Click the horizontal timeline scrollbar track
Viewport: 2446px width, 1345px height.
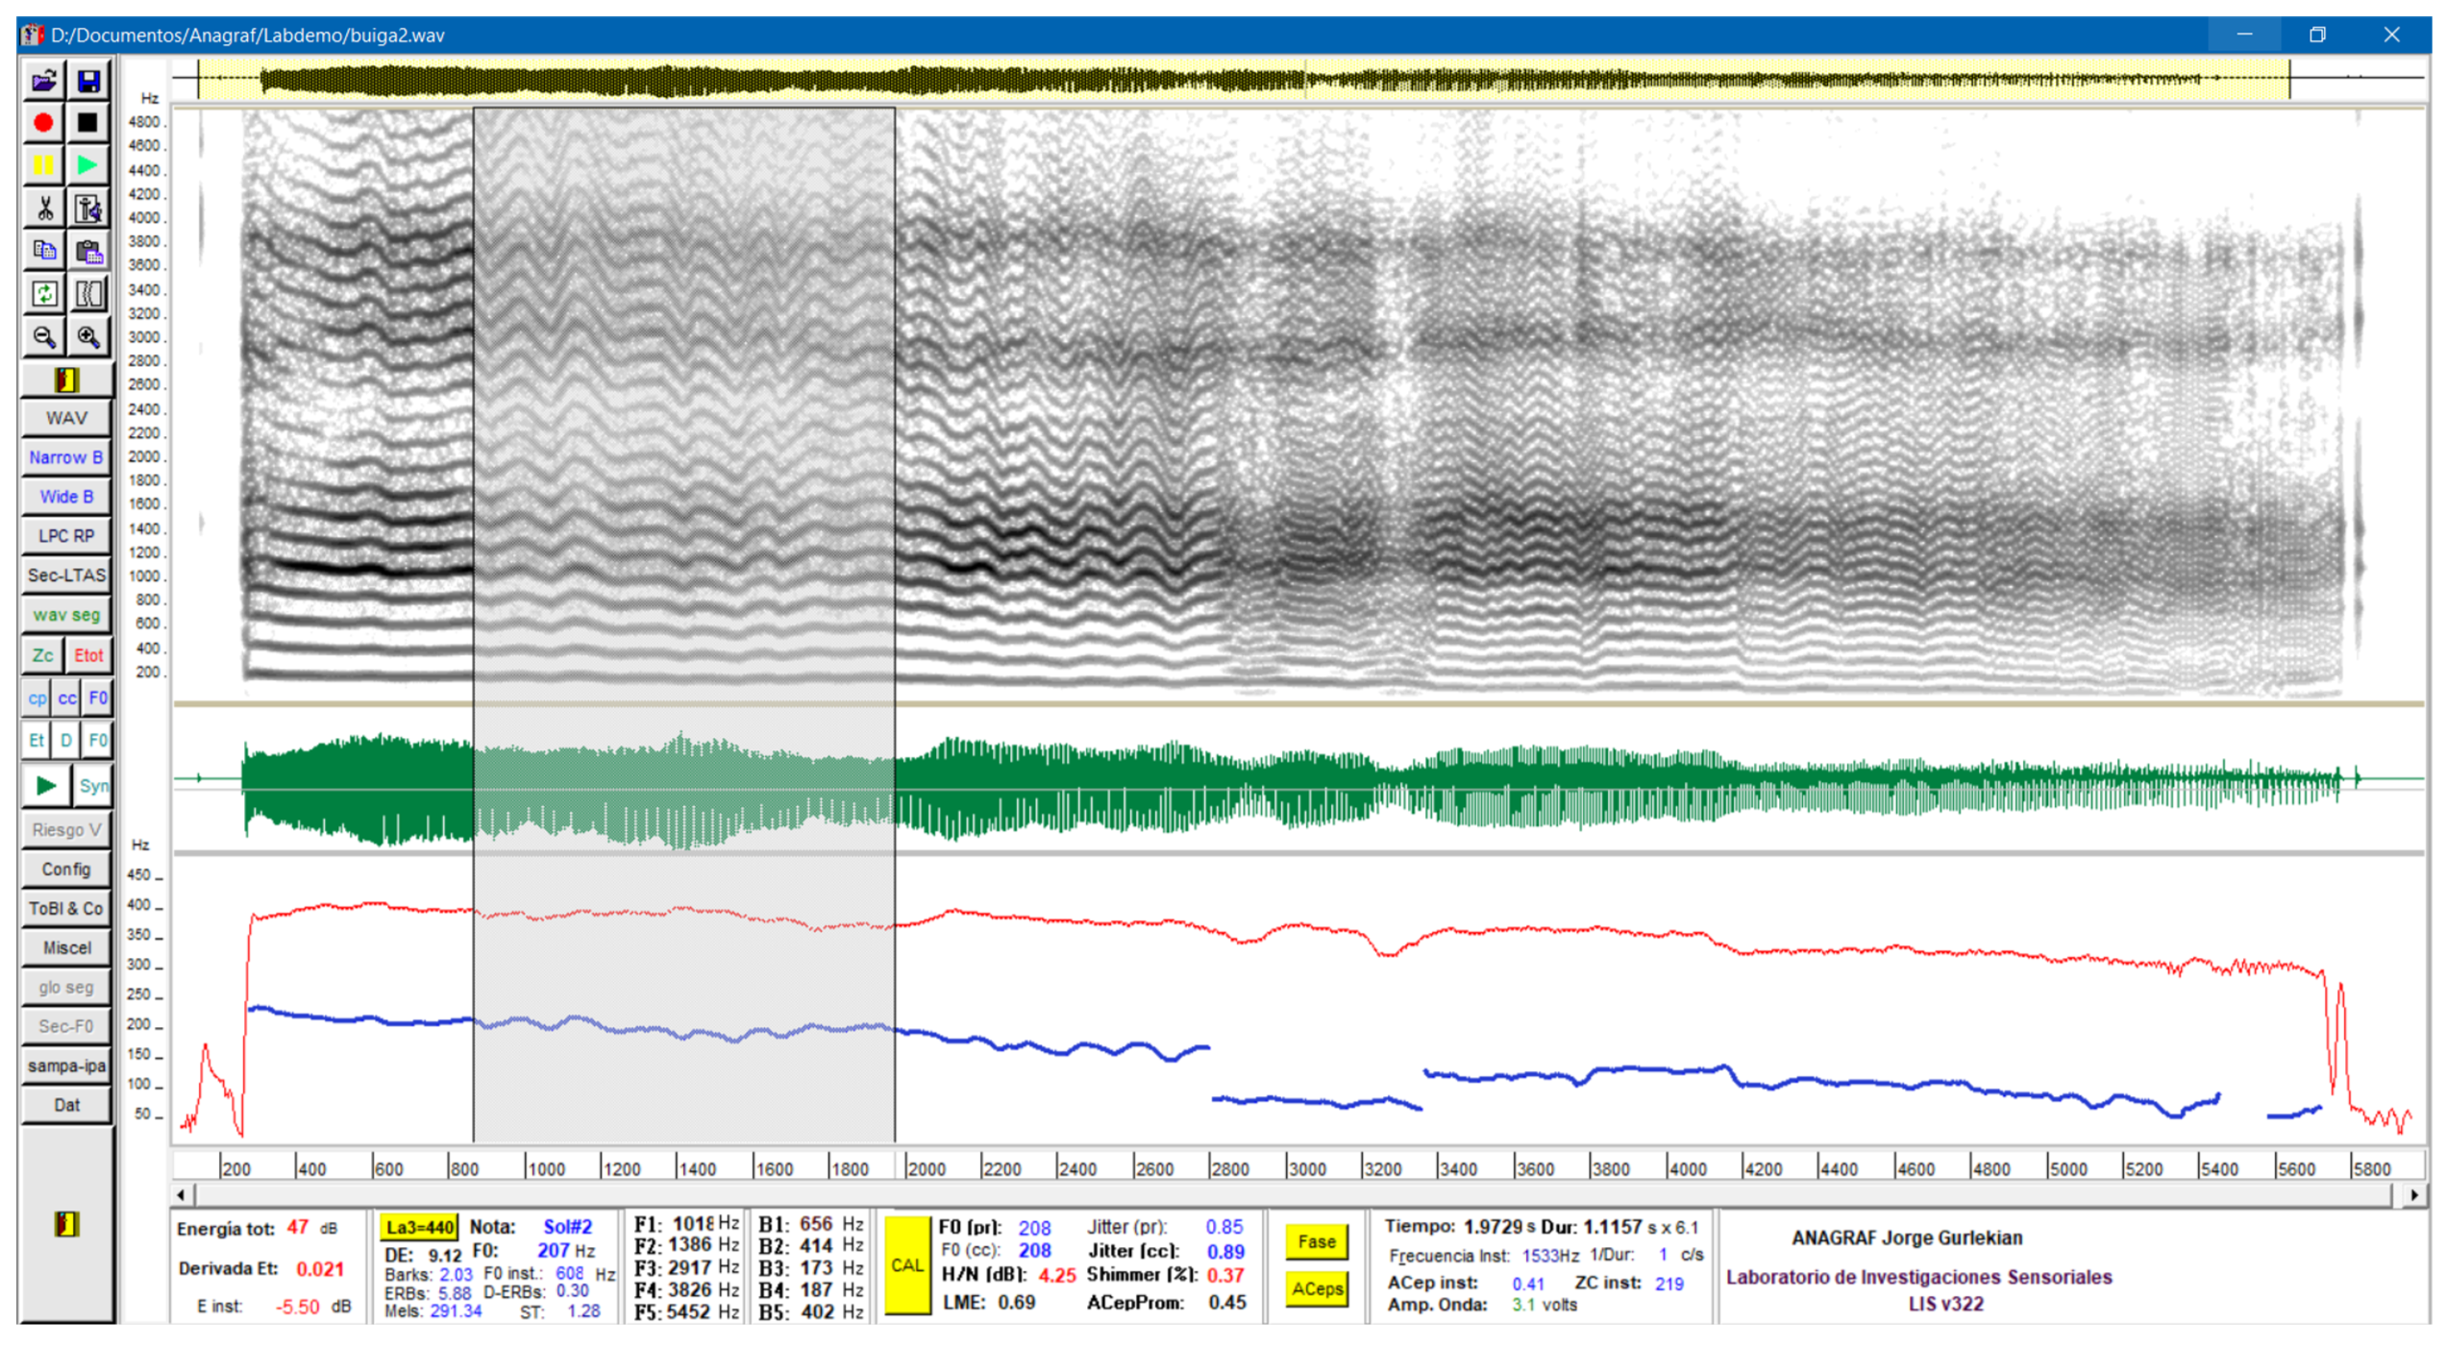(x=1288, y=1196)
